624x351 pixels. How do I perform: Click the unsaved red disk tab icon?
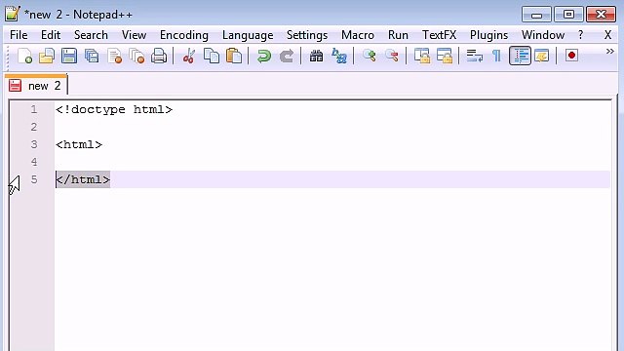point(16,86)
